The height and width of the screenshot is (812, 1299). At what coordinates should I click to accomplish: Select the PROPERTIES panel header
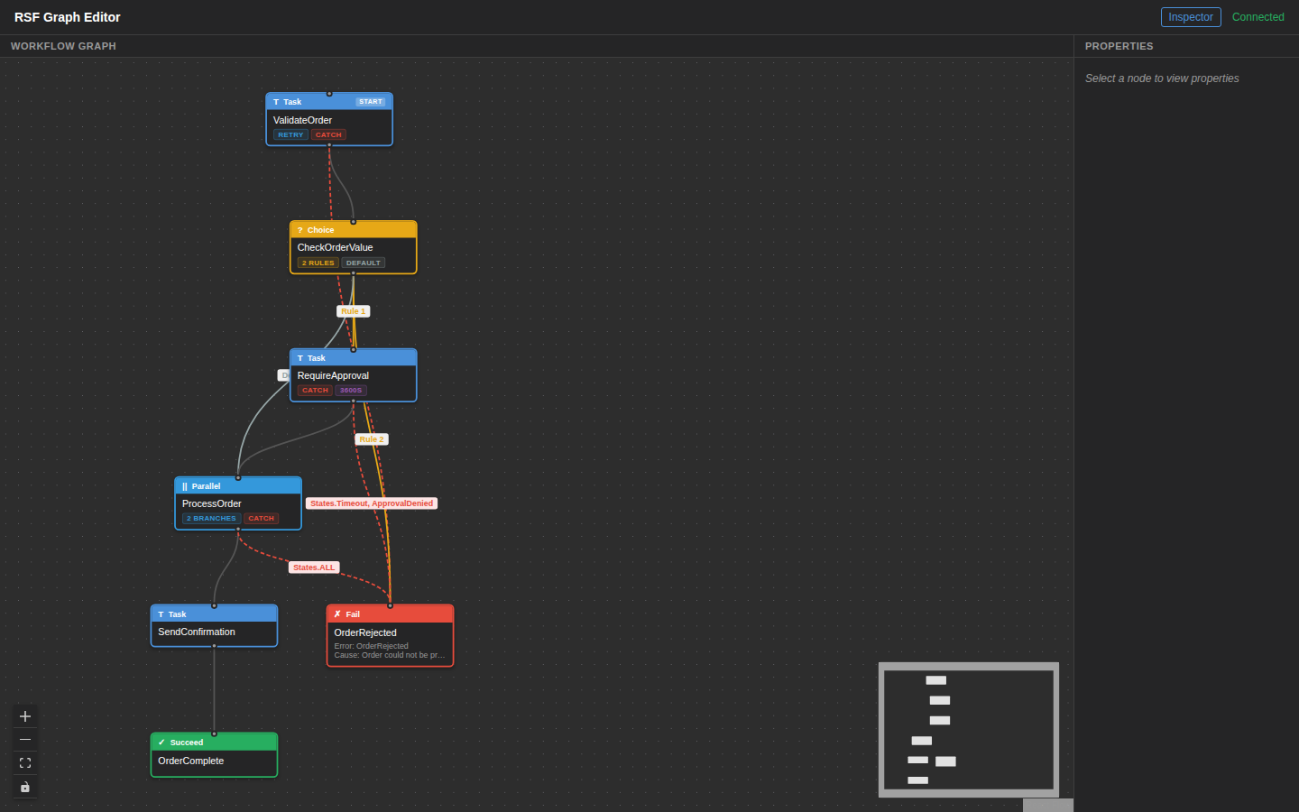point(1119,46)
